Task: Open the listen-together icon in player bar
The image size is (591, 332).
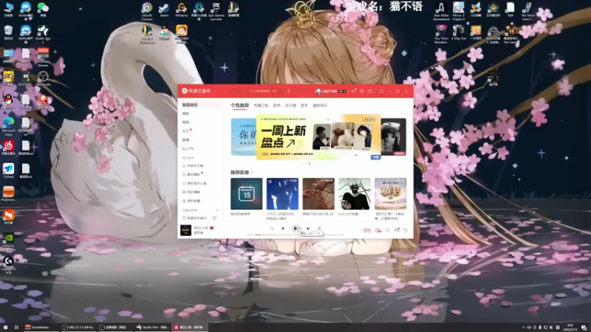Action: pyautogui.click(x=397, y=230)
